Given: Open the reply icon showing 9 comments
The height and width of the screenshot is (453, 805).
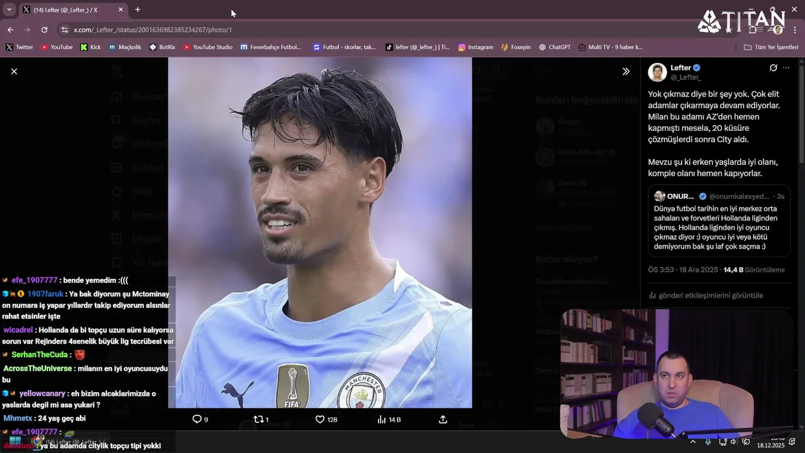Looking at the screenshot, I should pyautogui.click(x=200, y=419).
